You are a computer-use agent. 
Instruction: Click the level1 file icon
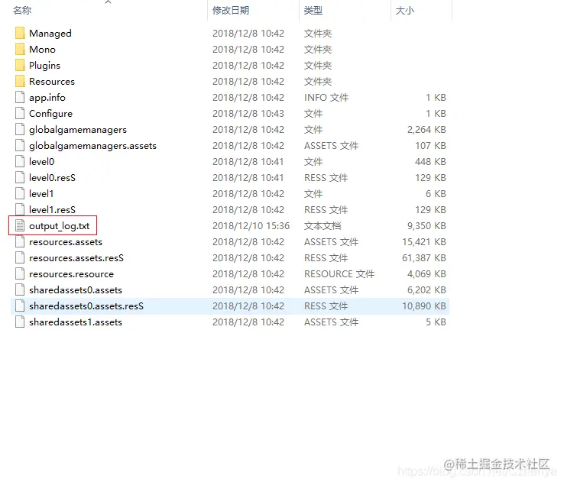click(20, 194)
